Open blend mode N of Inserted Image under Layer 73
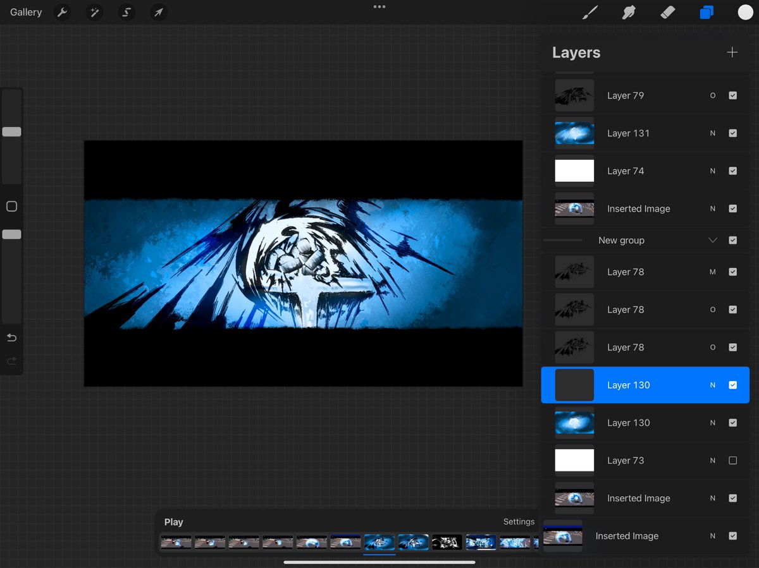 point(713,498)
